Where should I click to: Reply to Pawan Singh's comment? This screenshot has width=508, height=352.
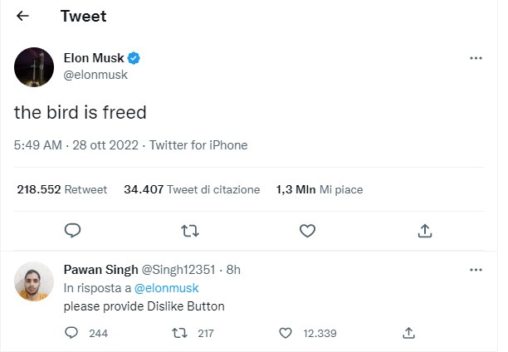tap(71, 333)
